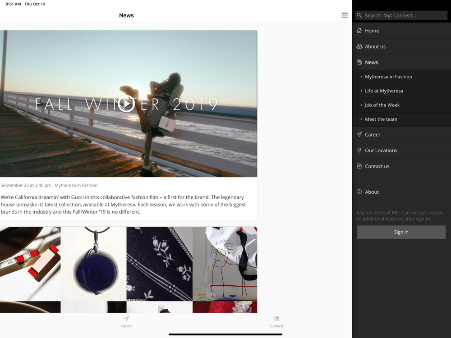451x338 pixels.
Task: Open Job of the Week subcategory
Action: coord(401,105)
